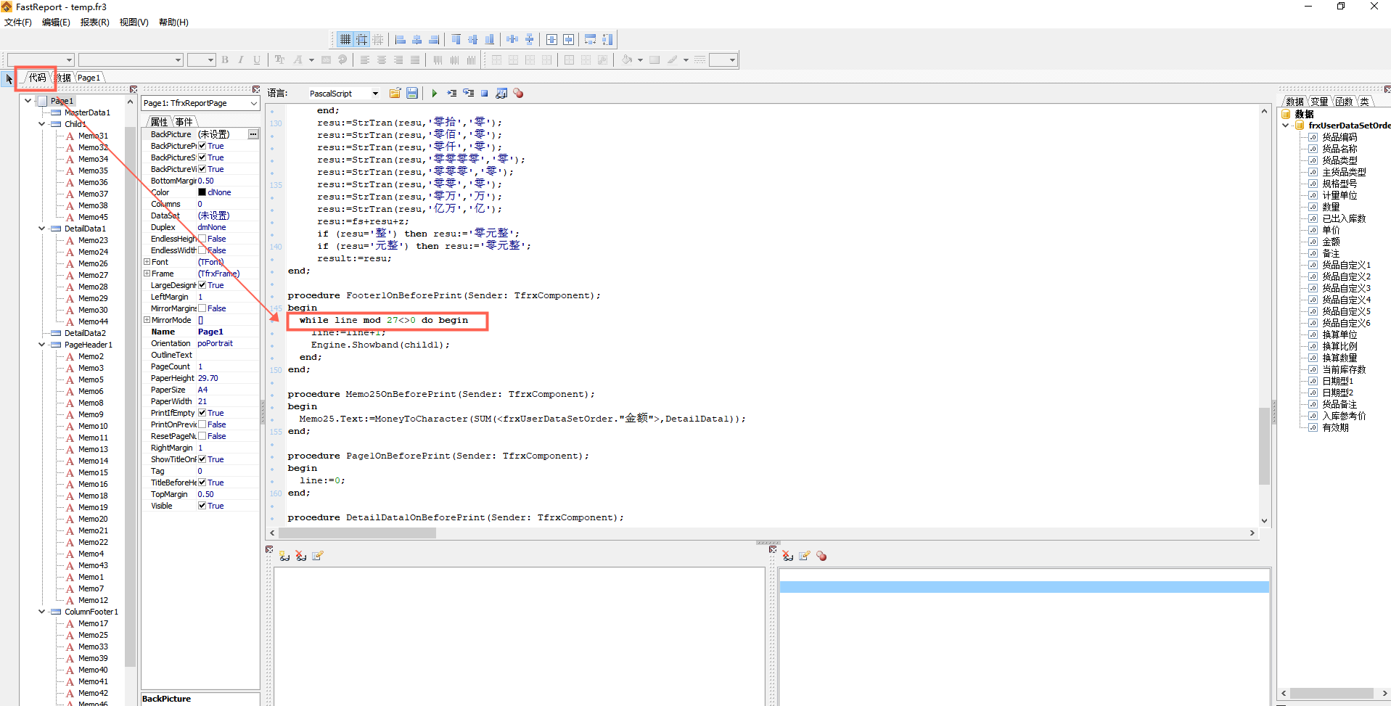The height and width of the screenshot is (706, 1391).
Task: Click the Same Width icon
Action: coord(591,39)
